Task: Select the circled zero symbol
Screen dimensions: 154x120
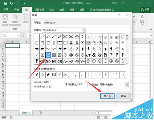Action: pos(88,61)
